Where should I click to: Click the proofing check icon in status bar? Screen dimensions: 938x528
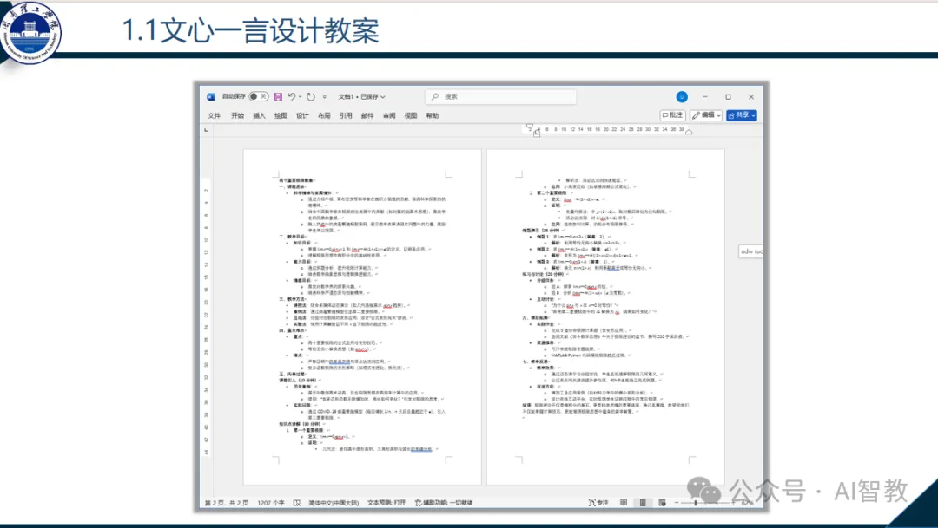[x=297, y=503]
